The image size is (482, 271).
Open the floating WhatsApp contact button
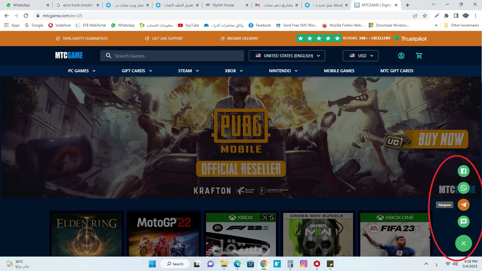pyautogui.click(x=464, y=188)
